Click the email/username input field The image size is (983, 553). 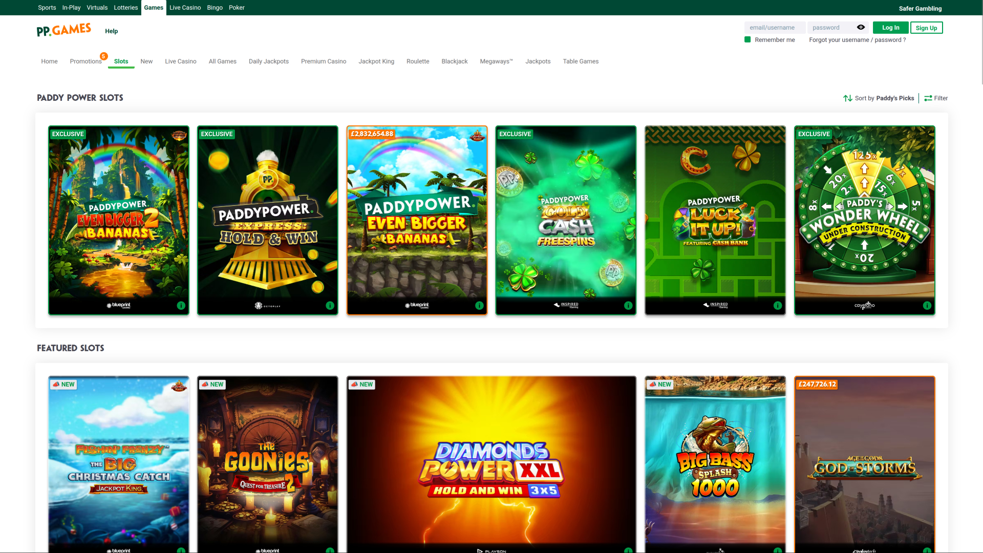pyautogui.click(x=775, y=27)
